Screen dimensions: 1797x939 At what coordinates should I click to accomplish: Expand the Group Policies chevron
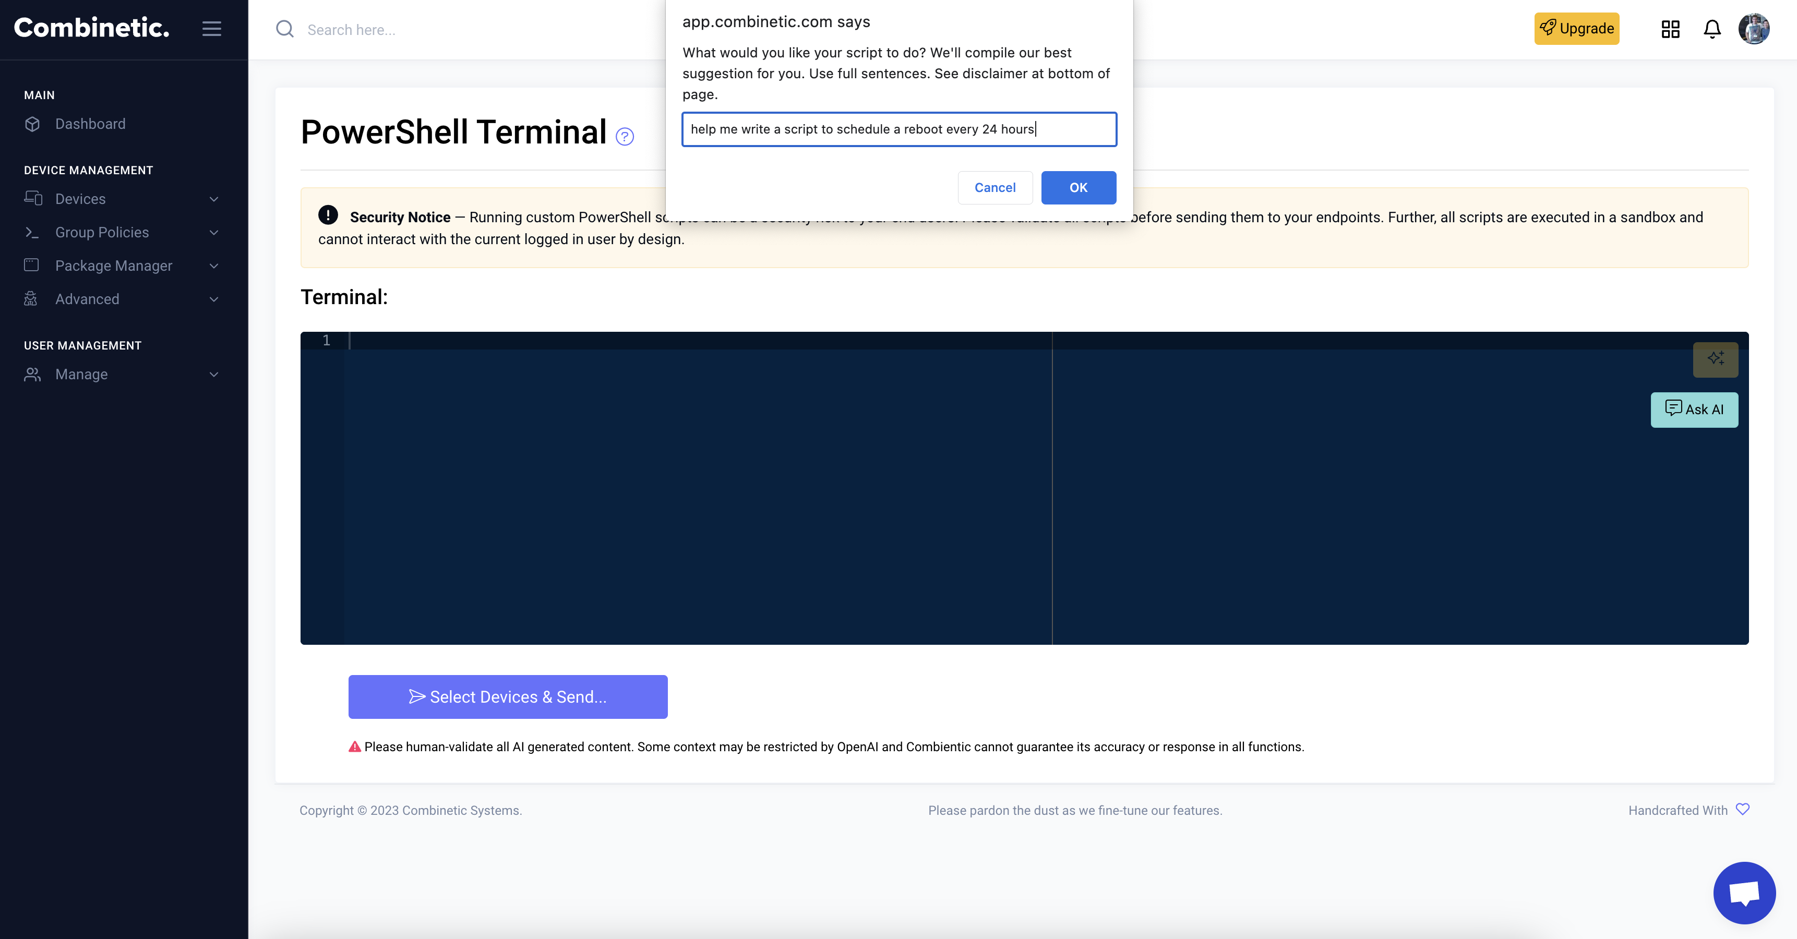tap(214, 233)
